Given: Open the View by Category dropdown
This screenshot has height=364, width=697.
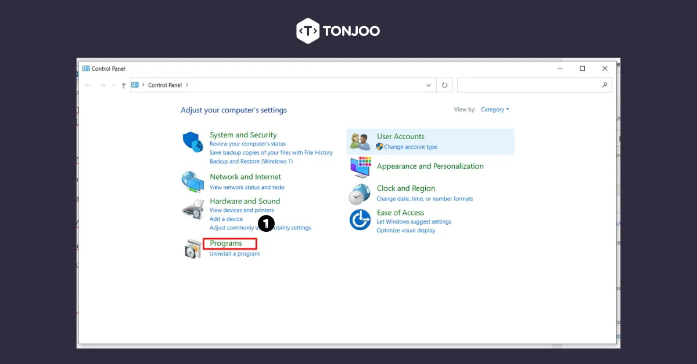Looking at the screenshot, I should [x=495, y=109].
